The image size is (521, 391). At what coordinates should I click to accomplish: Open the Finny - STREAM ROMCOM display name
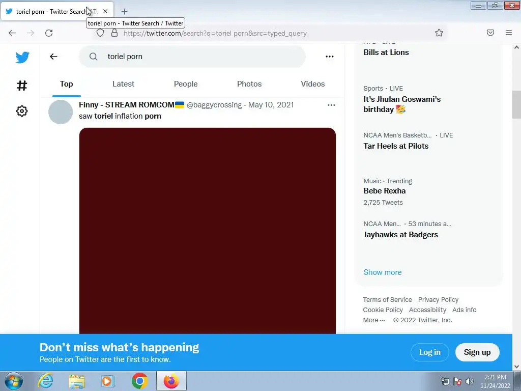[132, 105]
